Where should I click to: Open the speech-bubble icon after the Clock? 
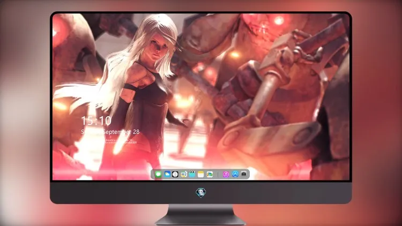click(183, 175)
